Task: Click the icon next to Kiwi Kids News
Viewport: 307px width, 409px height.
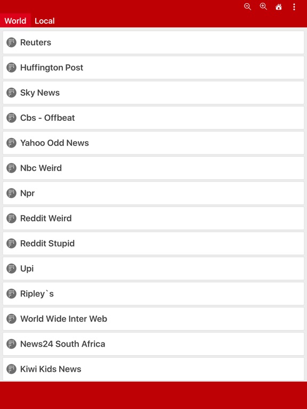Action: [x=11, y=369]
